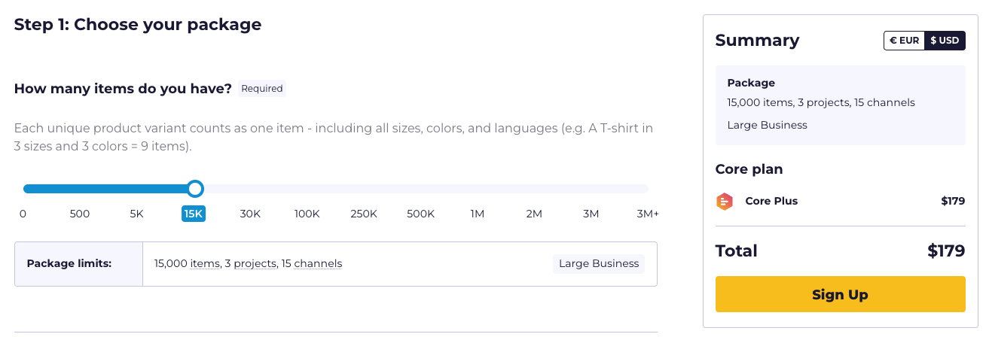
Task: Switch currency to USD
Action: [x=945, y=41]
